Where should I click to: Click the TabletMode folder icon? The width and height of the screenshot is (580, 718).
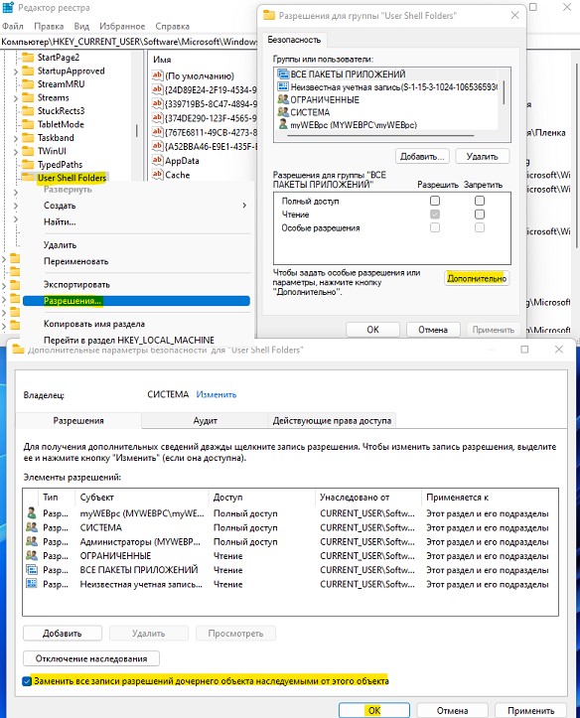(x=28, y=124)
